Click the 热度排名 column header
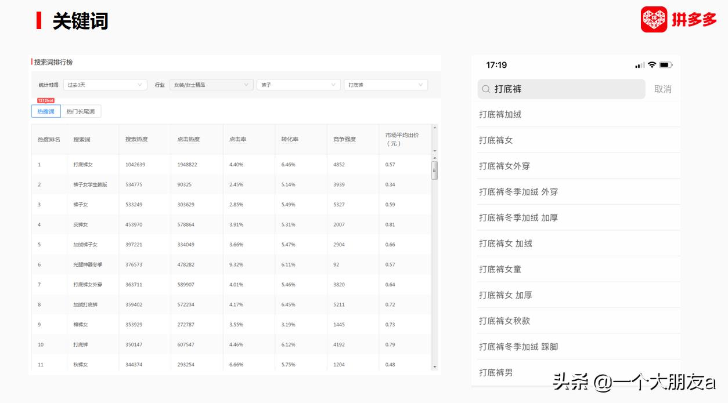The image size is (728, 403). [x=49, y=139]
